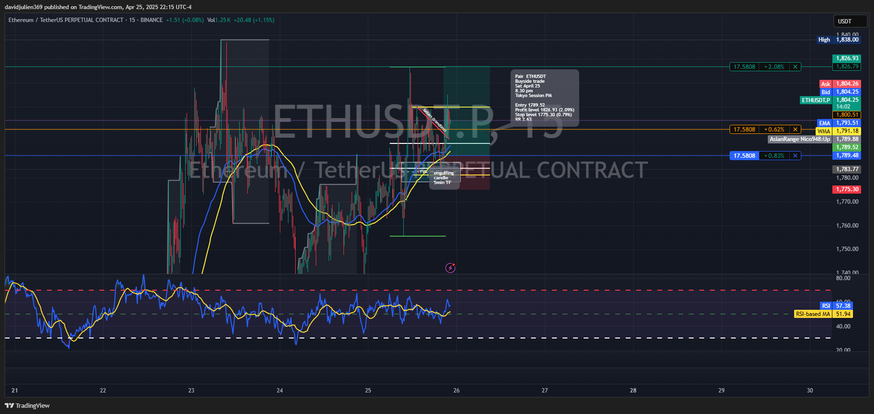Click the +0.62% profit value label

[x=774, y=130]
